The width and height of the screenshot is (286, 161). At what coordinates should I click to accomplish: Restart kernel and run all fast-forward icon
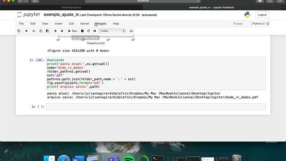[x=95, y=31]
